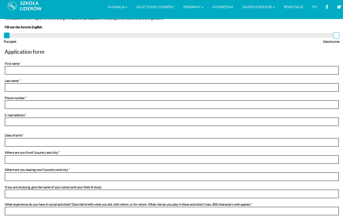343x218 pixels.
Task: Focus the First name input field
Action: (x=172, y=70)
